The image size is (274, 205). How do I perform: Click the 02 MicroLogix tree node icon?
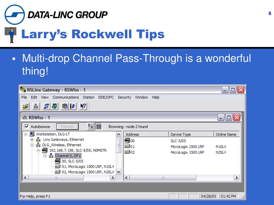58,172
